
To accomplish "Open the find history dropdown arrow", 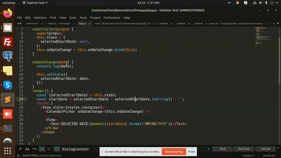I will [209, 149].
